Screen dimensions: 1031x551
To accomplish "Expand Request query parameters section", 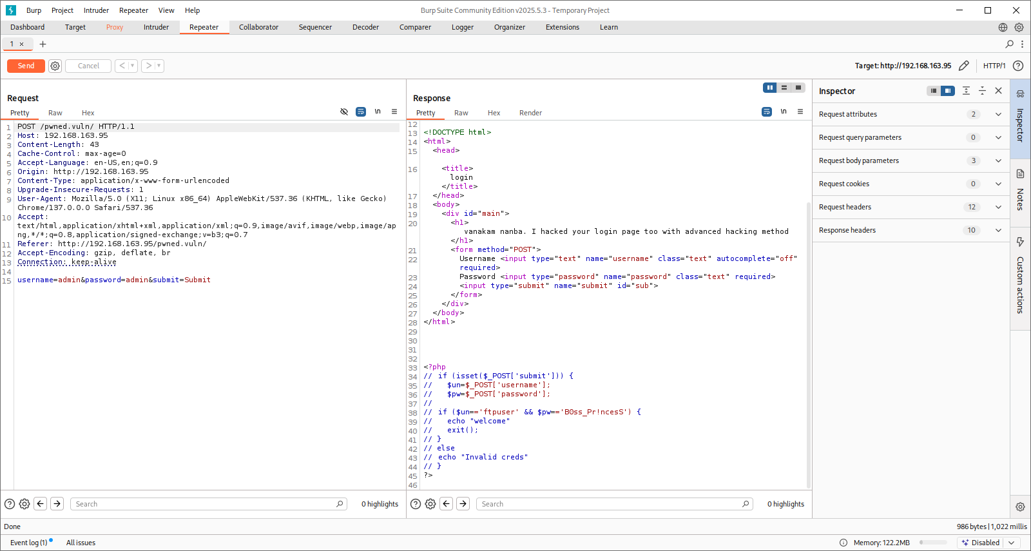I will [x=911, y=137].
